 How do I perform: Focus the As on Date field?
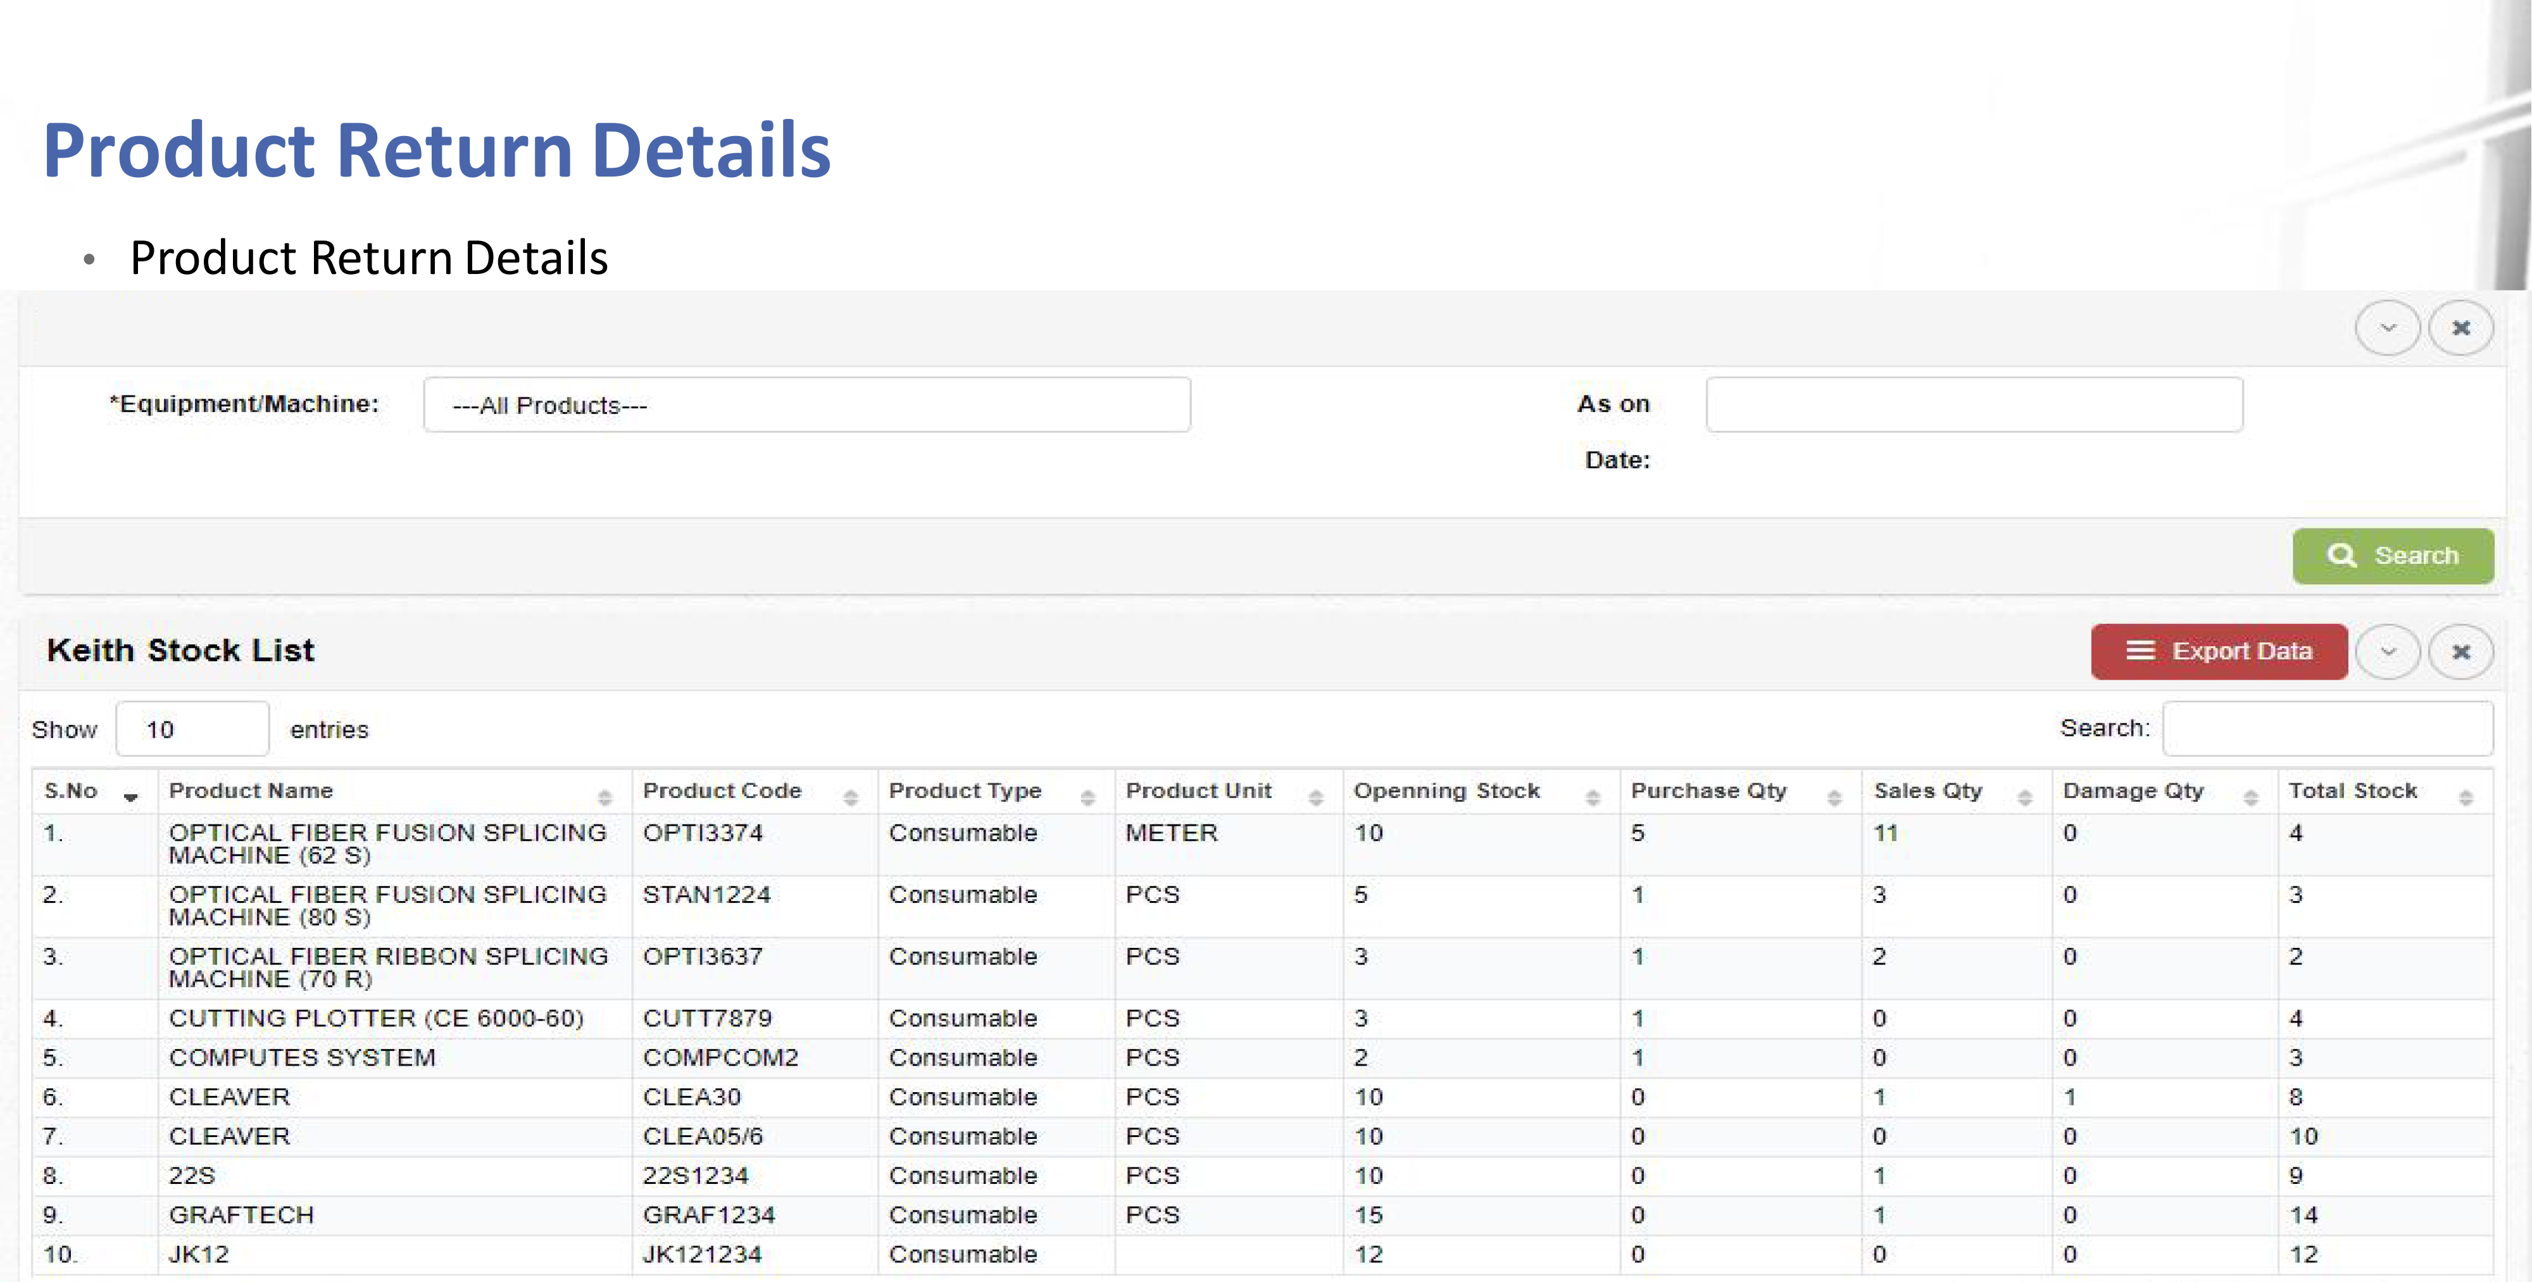pyautogui.click(x=1974, y=405)
